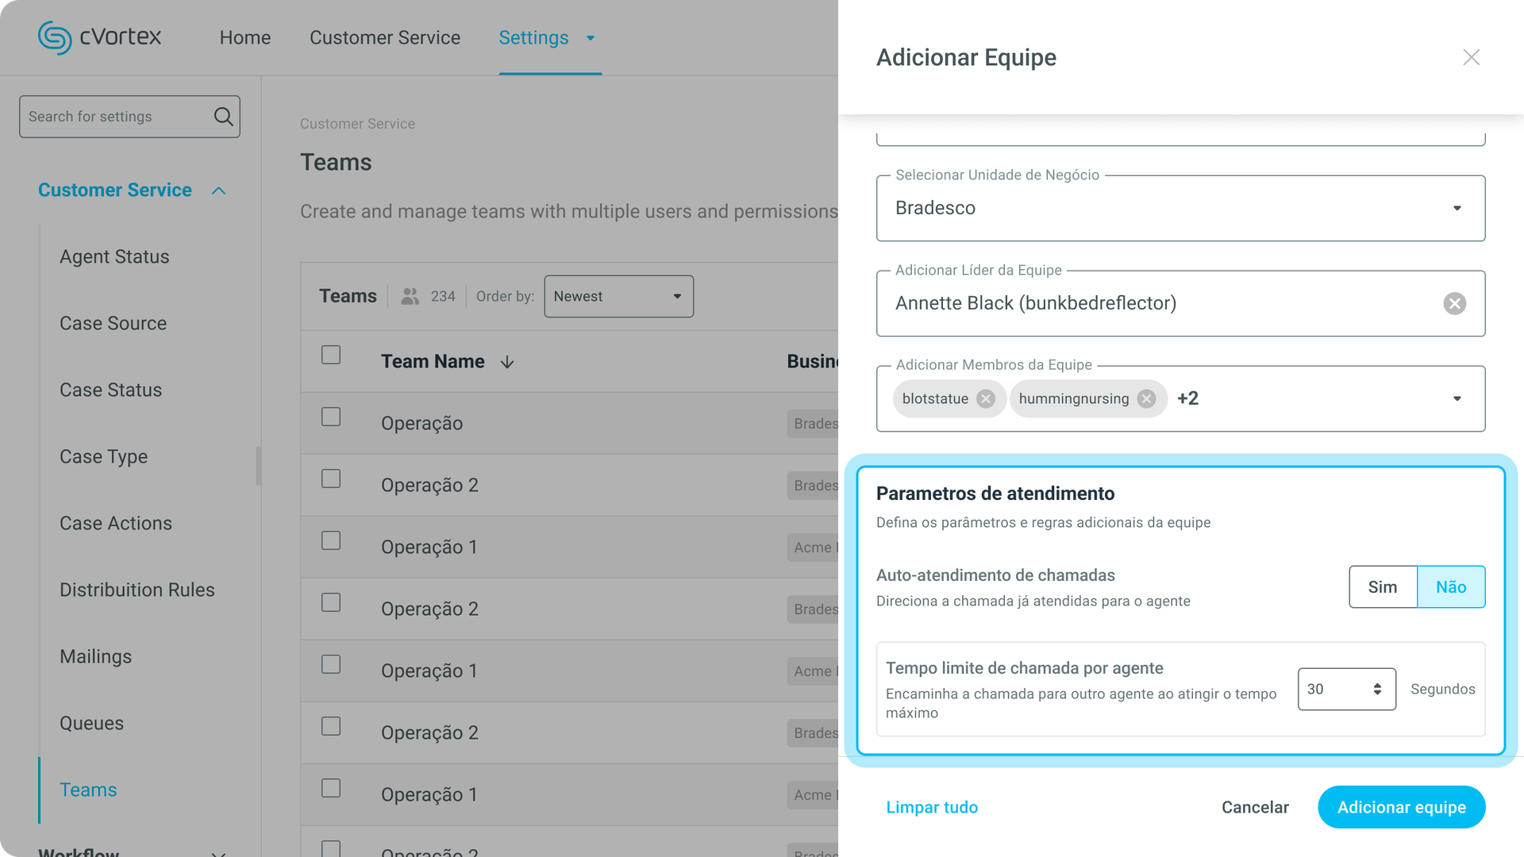1524x857 pixels.
Task: Select Sim for Auto-atendimento
Action: (x=1382, y=587)
